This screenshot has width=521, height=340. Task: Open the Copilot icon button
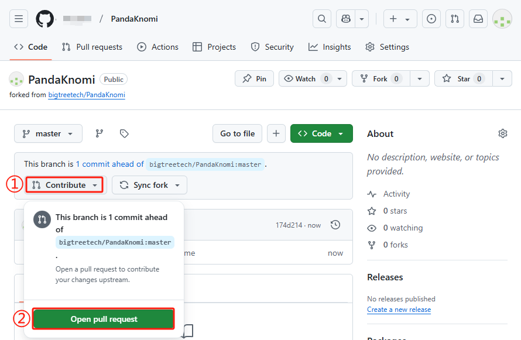(346, 19)
